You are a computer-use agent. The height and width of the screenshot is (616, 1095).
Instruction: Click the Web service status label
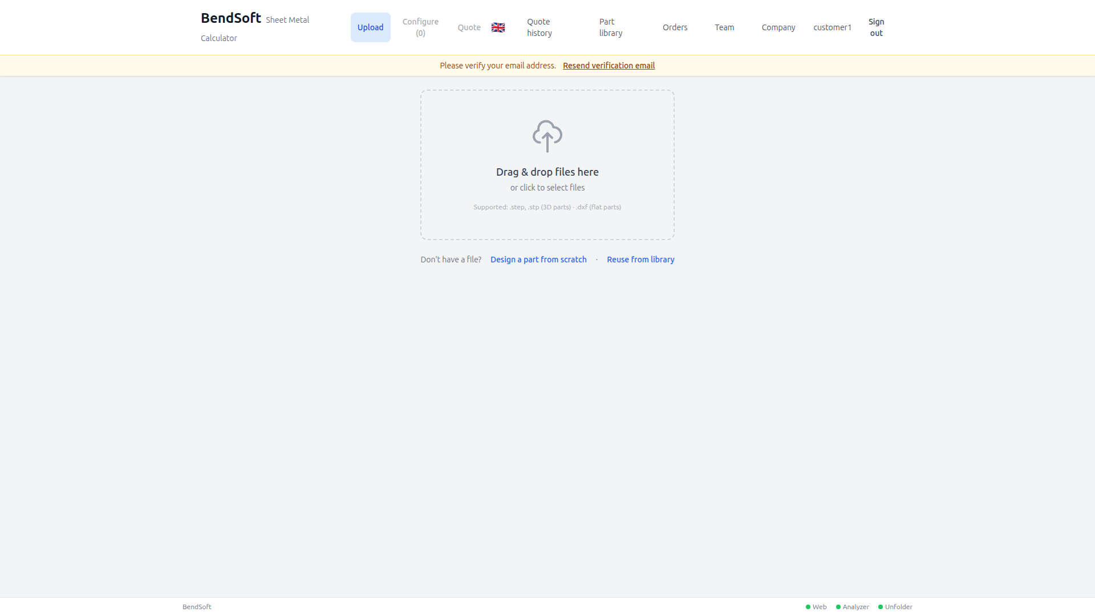tap(820, 607)
